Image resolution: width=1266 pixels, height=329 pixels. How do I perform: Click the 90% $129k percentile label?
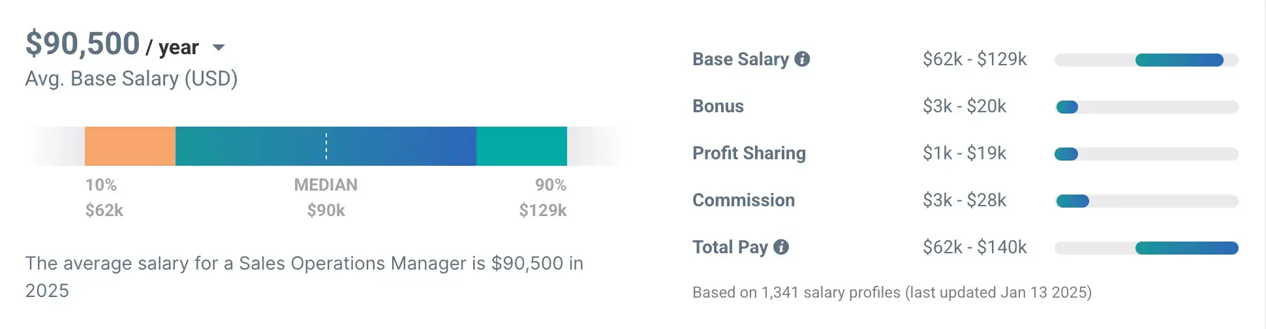544,197
